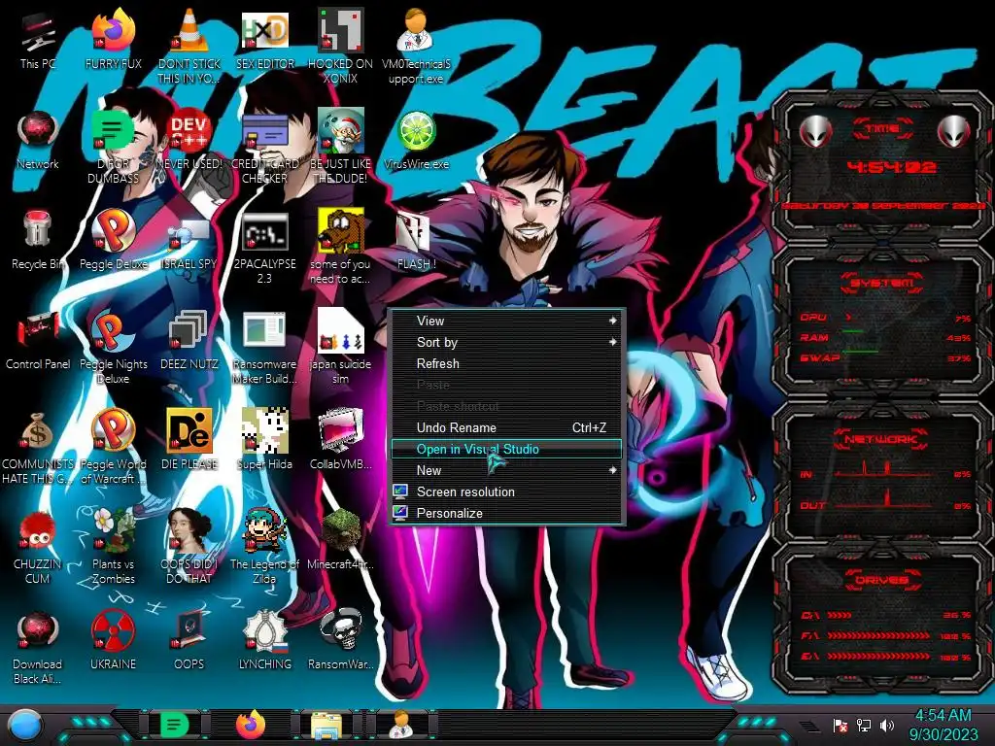Open File Explorer from the taskbar
The width and height of the screenshot is (995, 746).
tap(326, 725)
